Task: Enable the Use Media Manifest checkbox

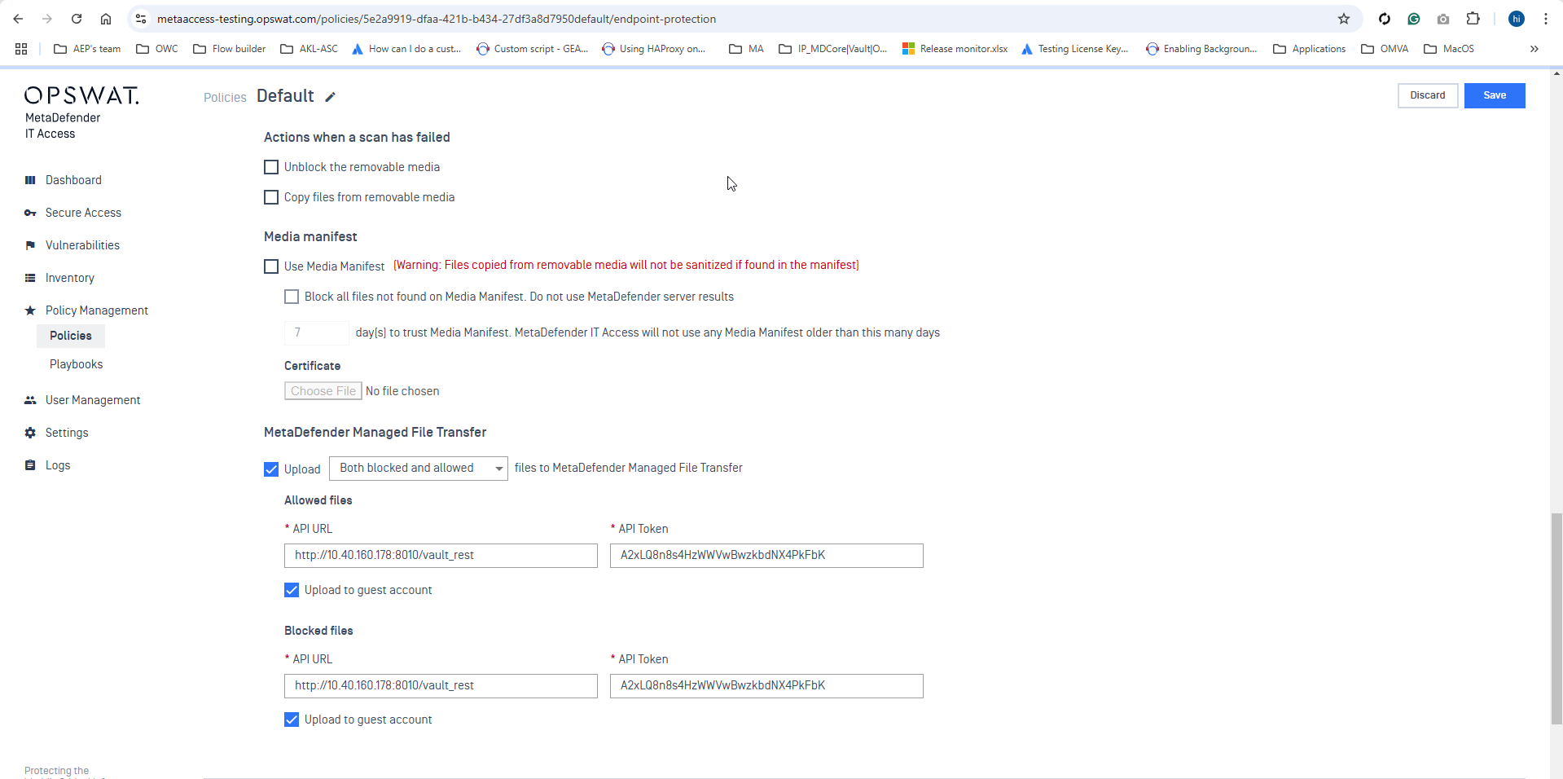Action: 271,266
